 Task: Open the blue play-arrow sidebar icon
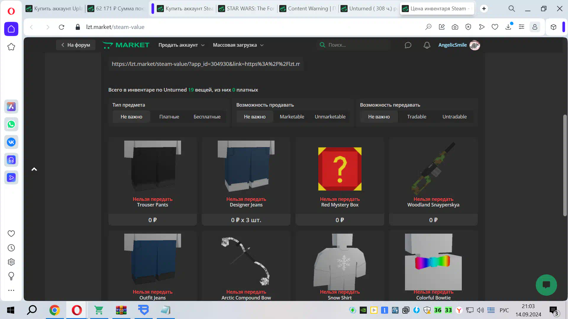[x=11, y=178]
